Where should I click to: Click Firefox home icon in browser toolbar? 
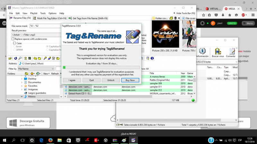coord(230,15)
